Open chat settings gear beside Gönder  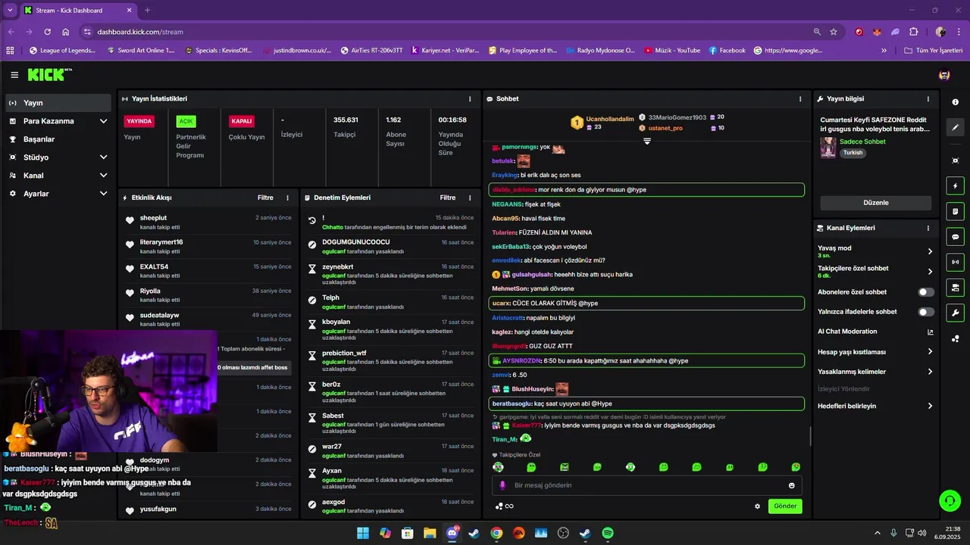click(x=757, y=506)
